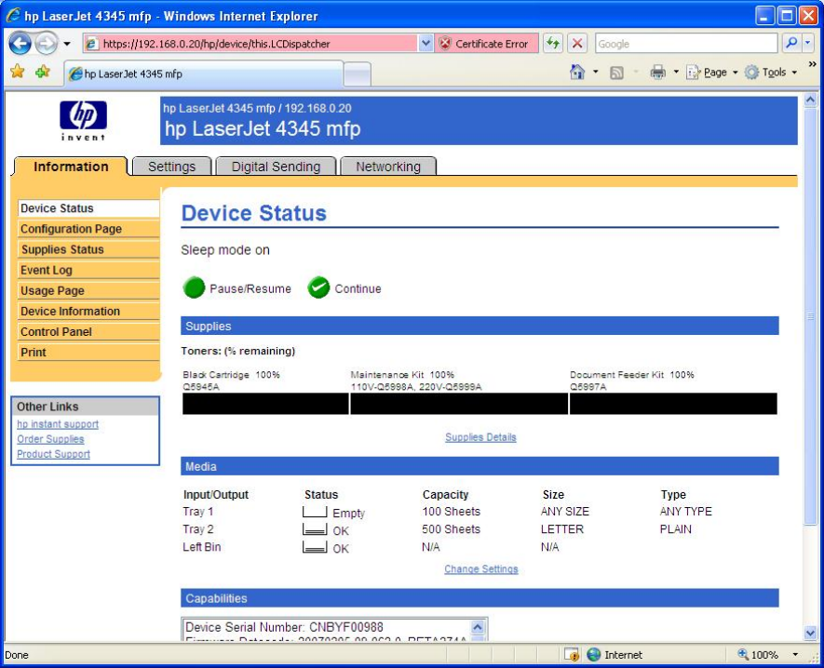This screenshot has height=668, width=824.
Task: Switch to the Networking tab
Action: (x=388, y=167)
